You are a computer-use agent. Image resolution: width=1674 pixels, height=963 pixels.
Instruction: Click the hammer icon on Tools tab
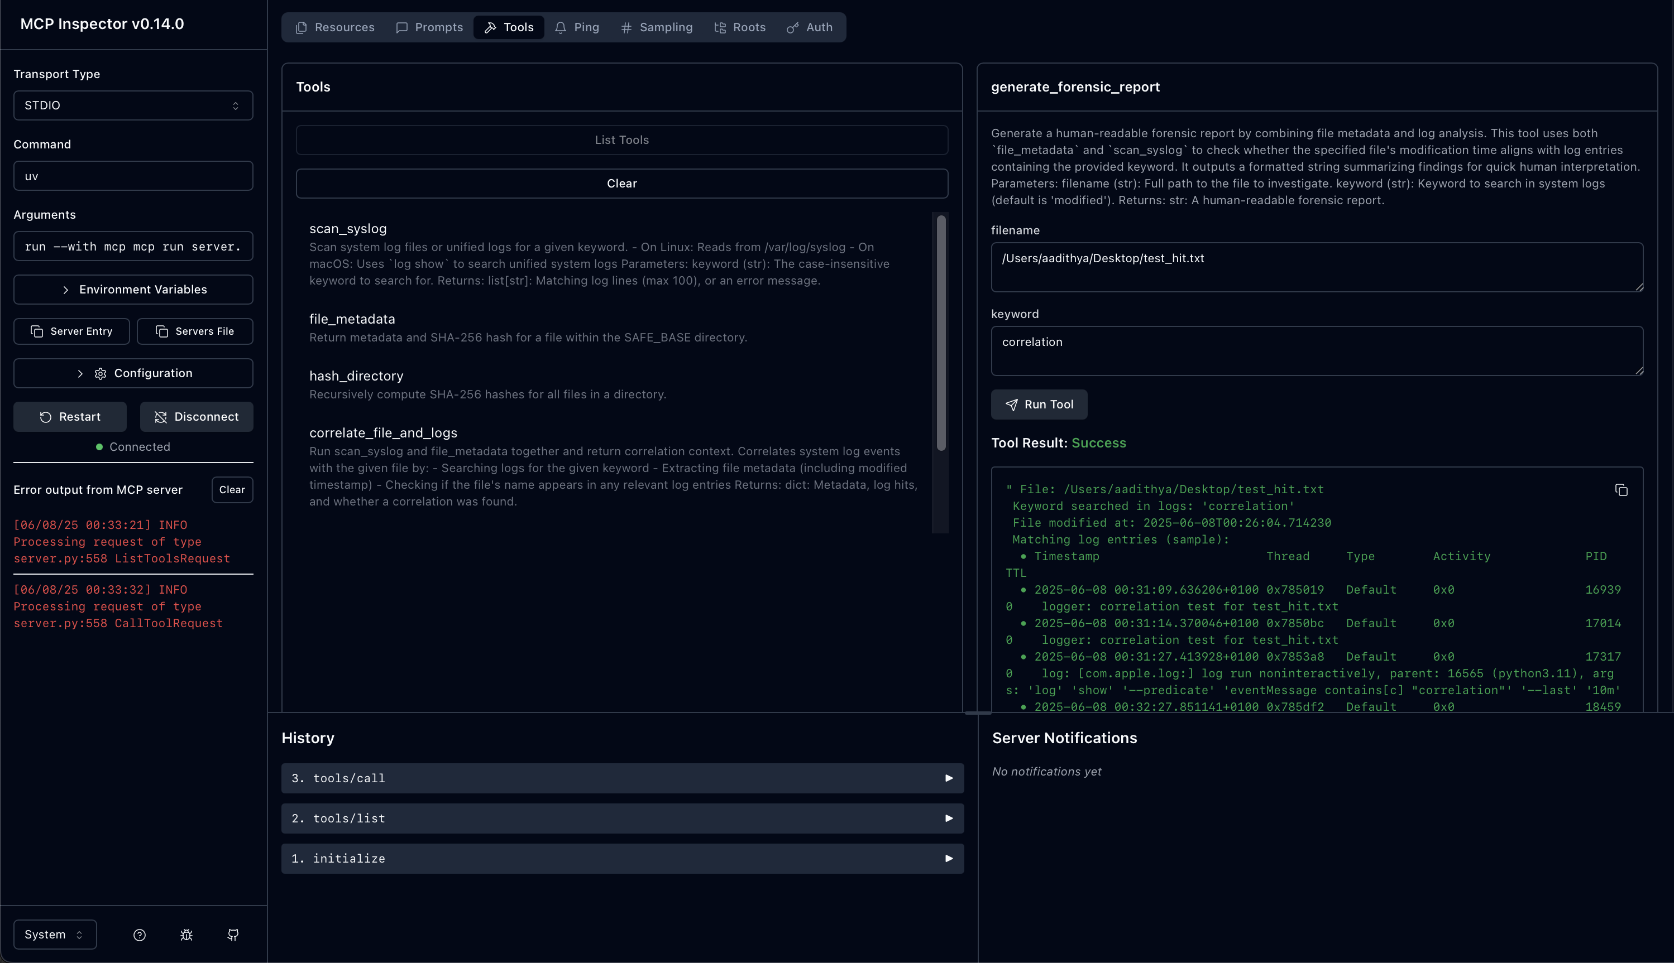tap(490, 28)
